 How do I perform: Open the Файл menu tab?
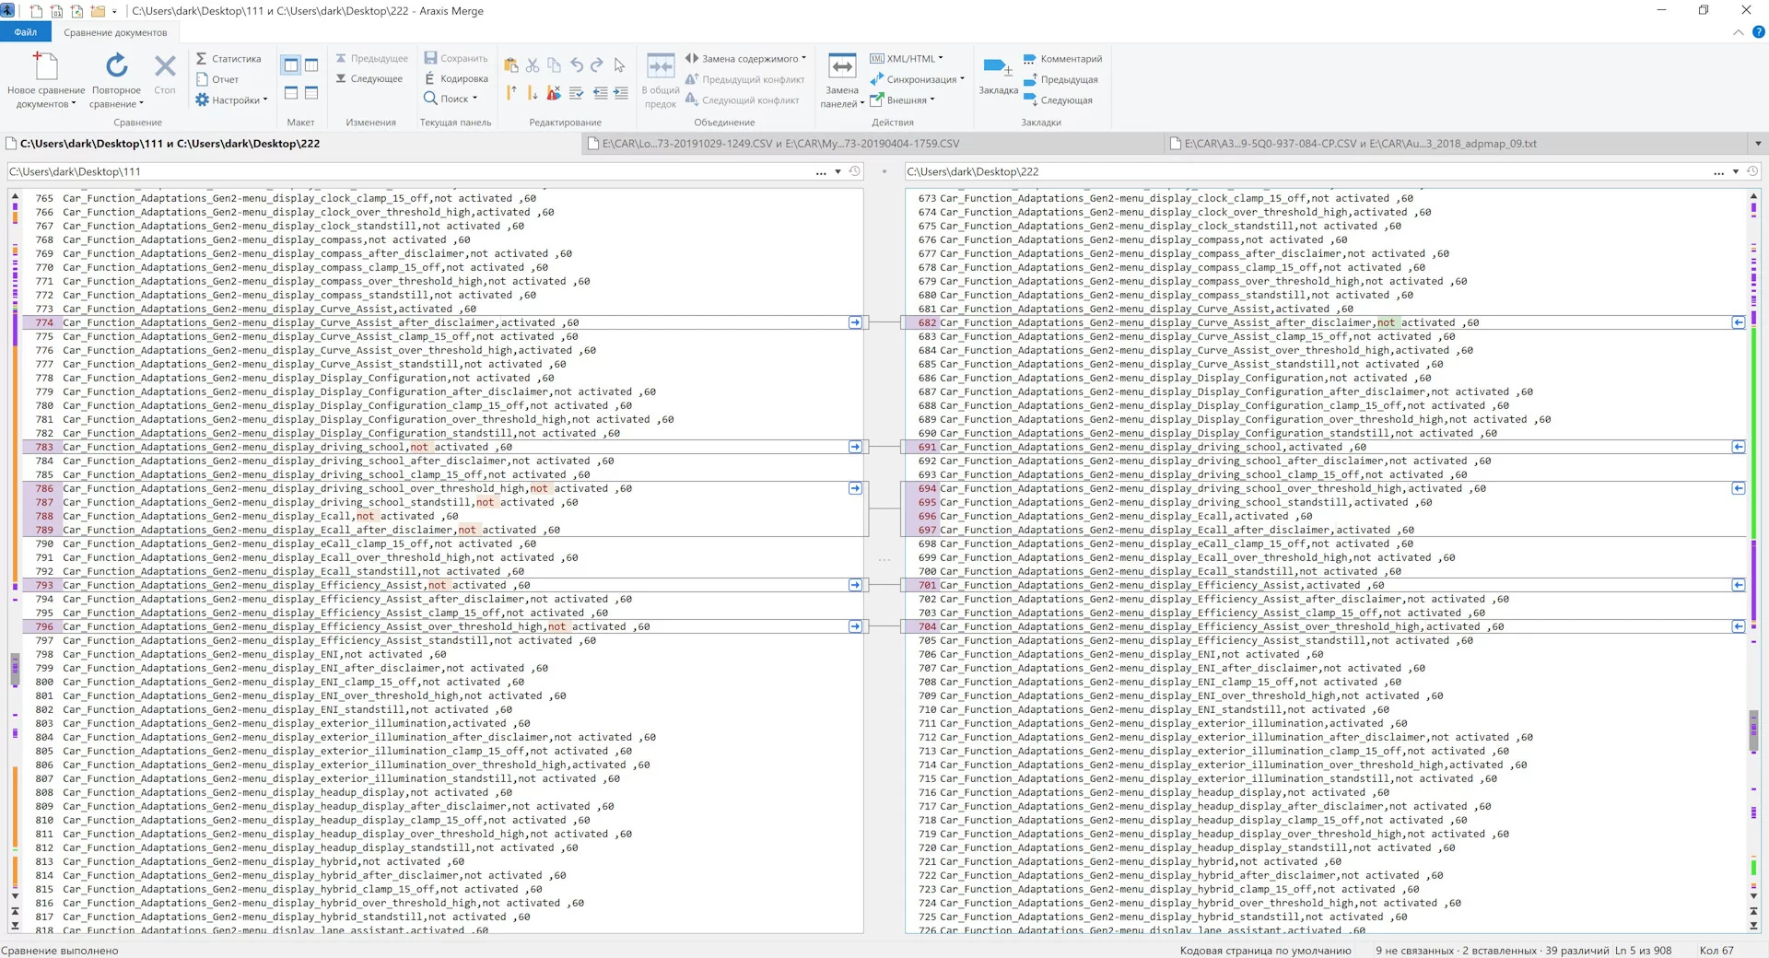tap(26, 32)
